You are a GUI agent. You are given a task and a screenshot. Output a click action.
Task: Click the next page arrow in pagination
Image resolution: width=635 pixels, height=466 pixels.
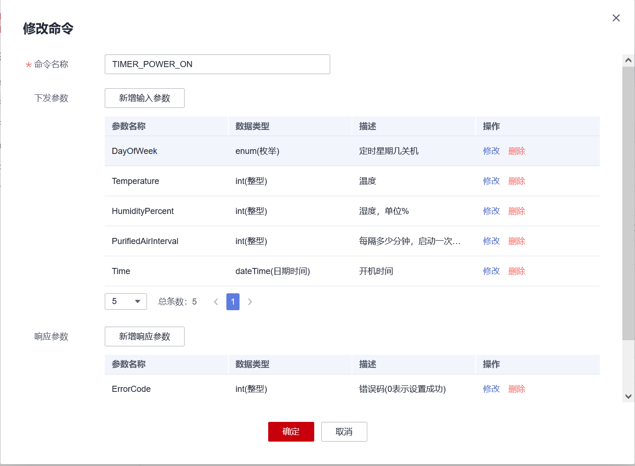250,302
